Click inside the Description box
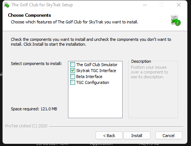Image resolution: width=191 pixels, height=146 pixels. click(153, 97)
